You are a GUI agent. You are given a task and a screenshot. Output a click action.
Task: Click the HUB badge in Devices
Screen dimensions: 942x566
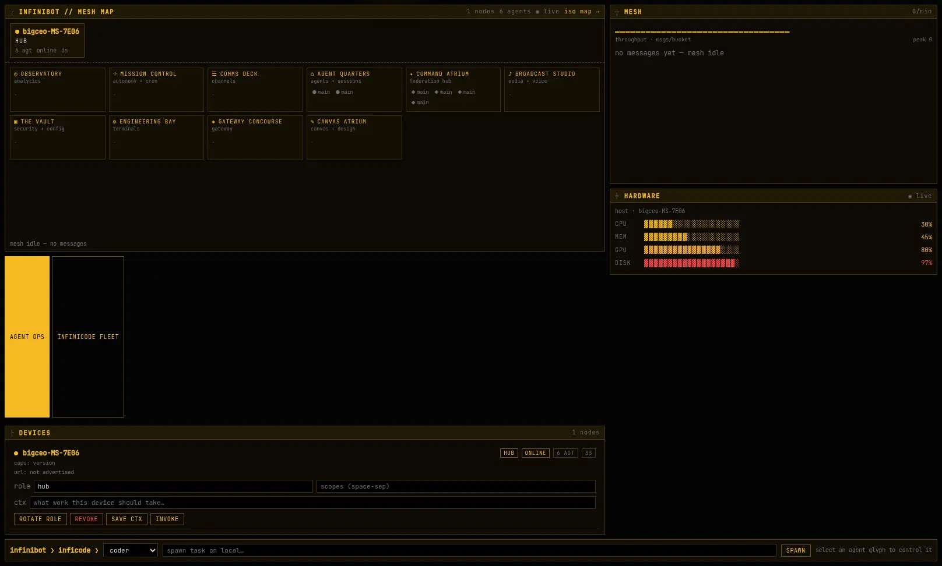click(x=509, y=453)
